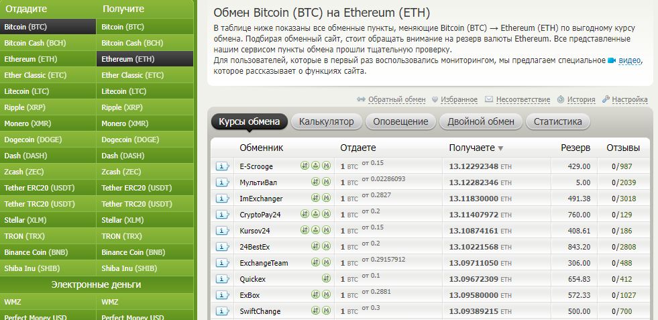Sort by the Резерв column header

point(575,148)
